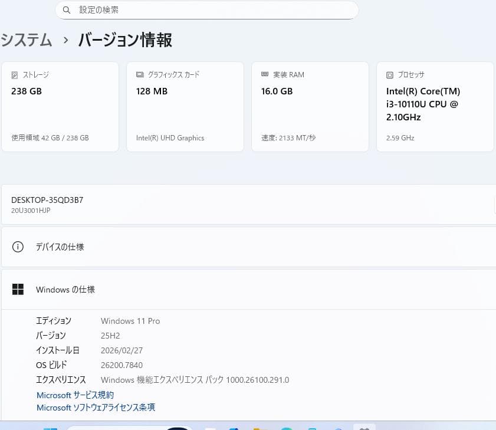The width and height of the screenshot is (496, 430).
Task: Click the ストレージ drive icon
Action: coord(15,75)
